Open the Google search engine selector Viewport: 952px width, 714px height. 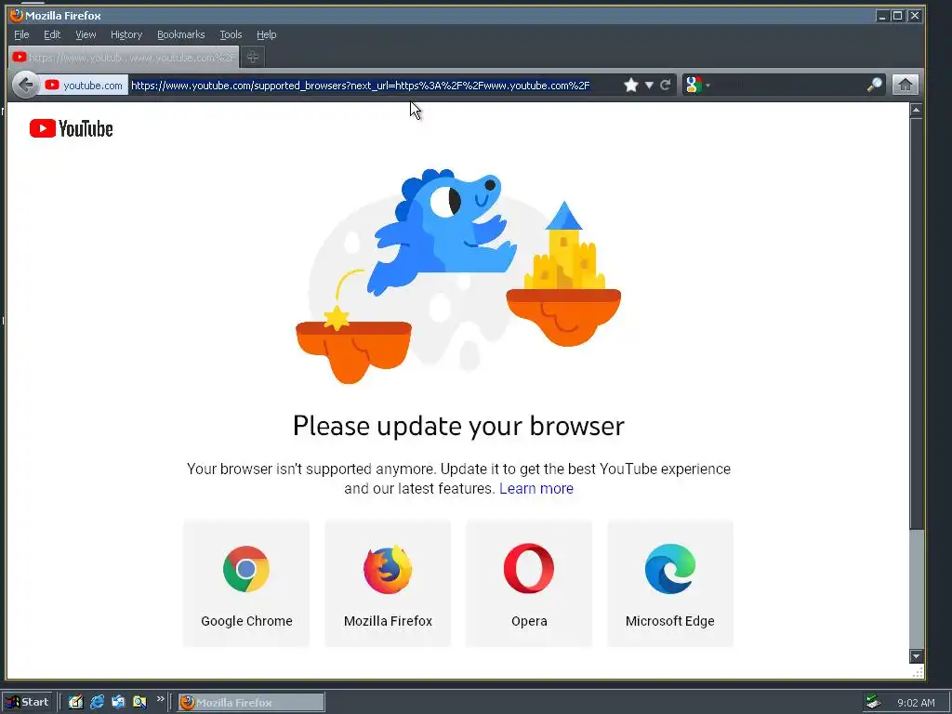(697, 85)
